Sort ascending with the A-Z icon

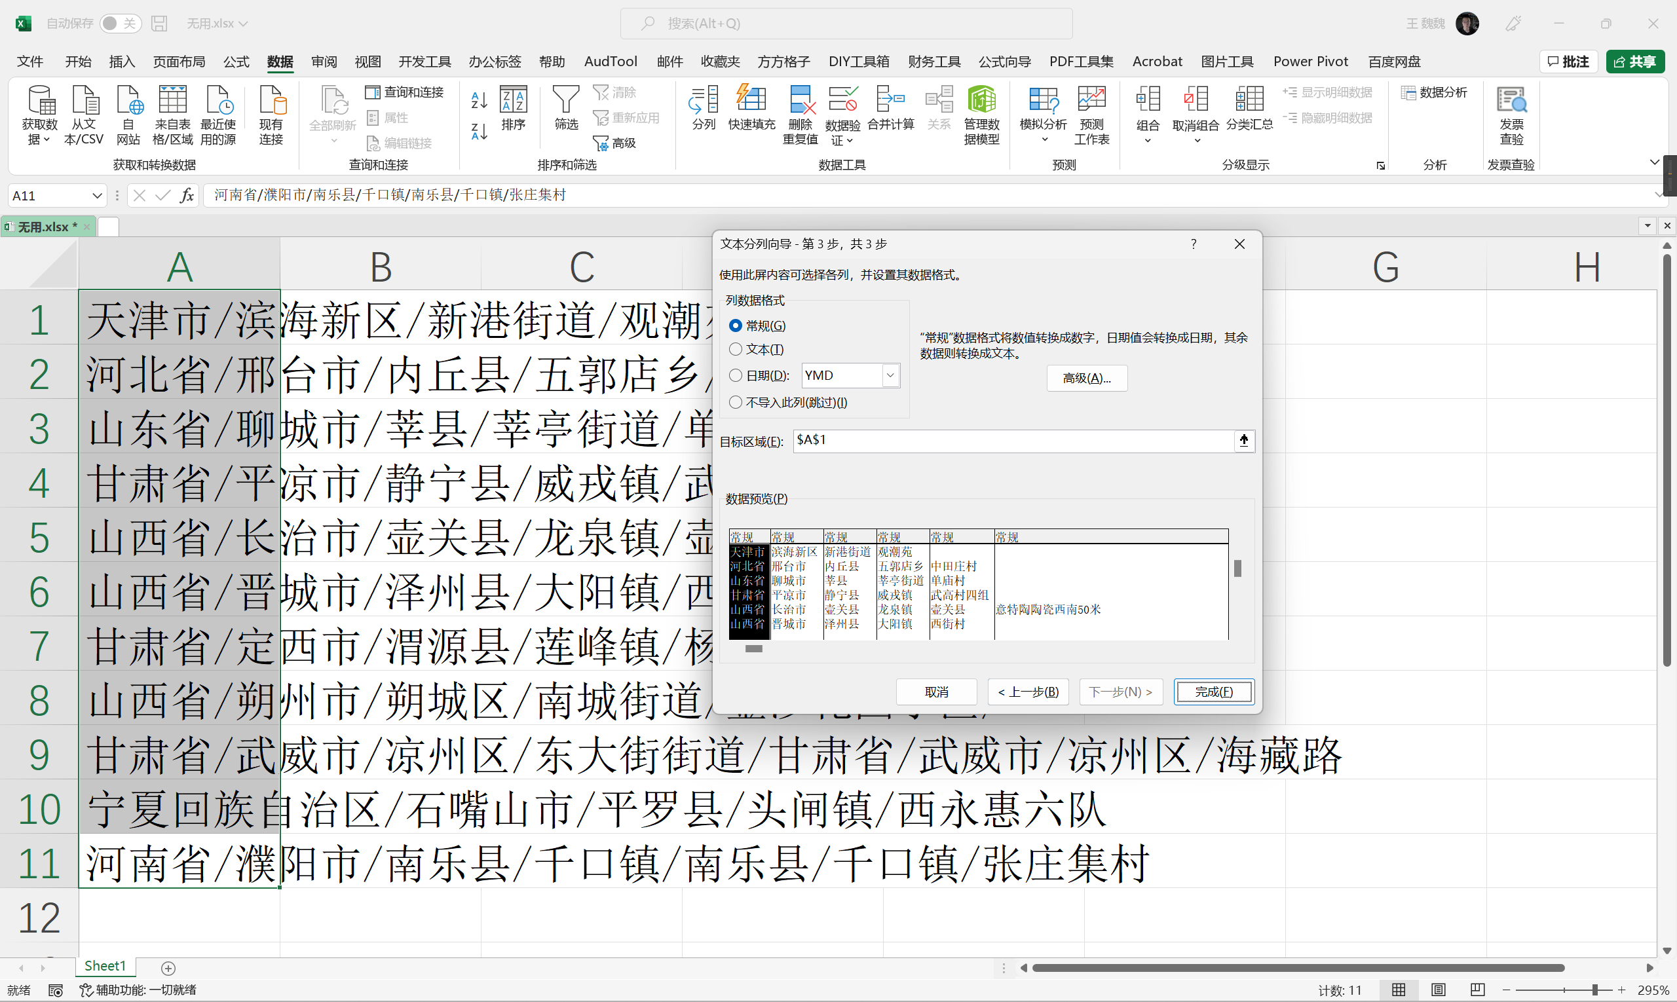[479, 100]
